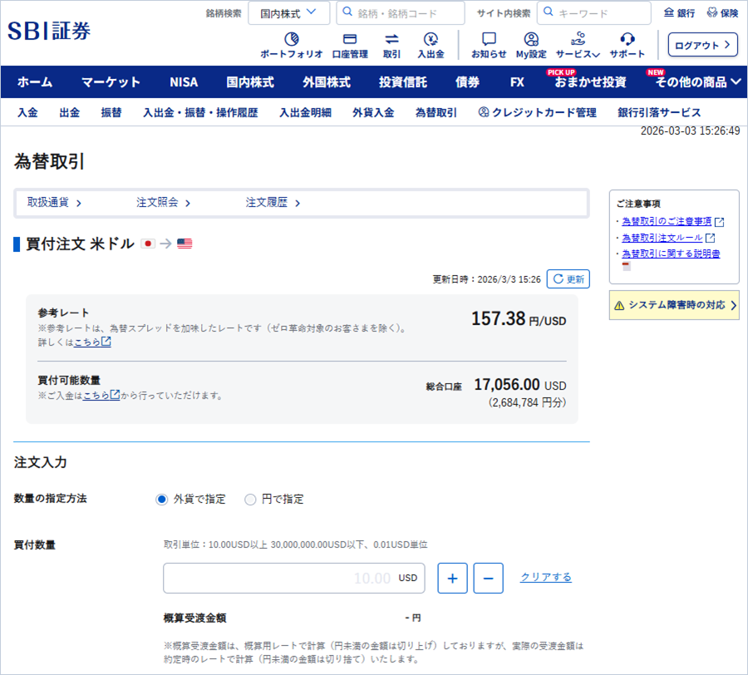The width and height of the screenshot is (748, 675).
Task: Click the サポート headset icon
Action: 627,39
